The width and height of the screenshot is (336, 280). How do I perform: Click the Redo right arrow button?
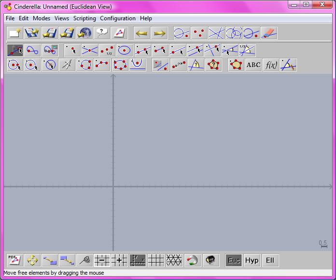[159, 33]
